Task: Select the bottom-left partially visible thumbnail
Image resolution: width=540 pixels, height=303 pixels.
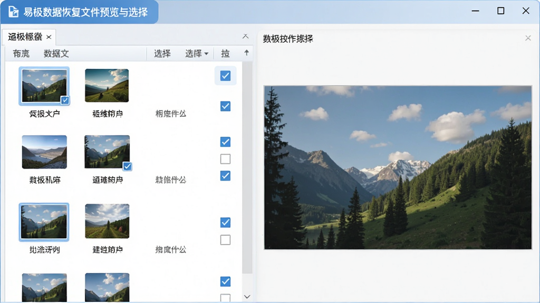Action: [x=44, y=288]
